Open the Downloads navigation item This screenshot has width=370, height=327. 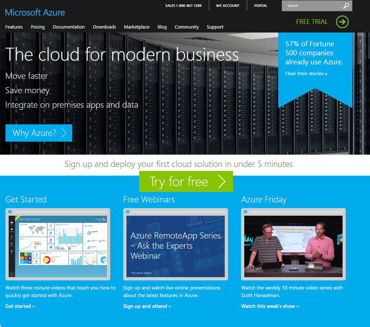104,27
